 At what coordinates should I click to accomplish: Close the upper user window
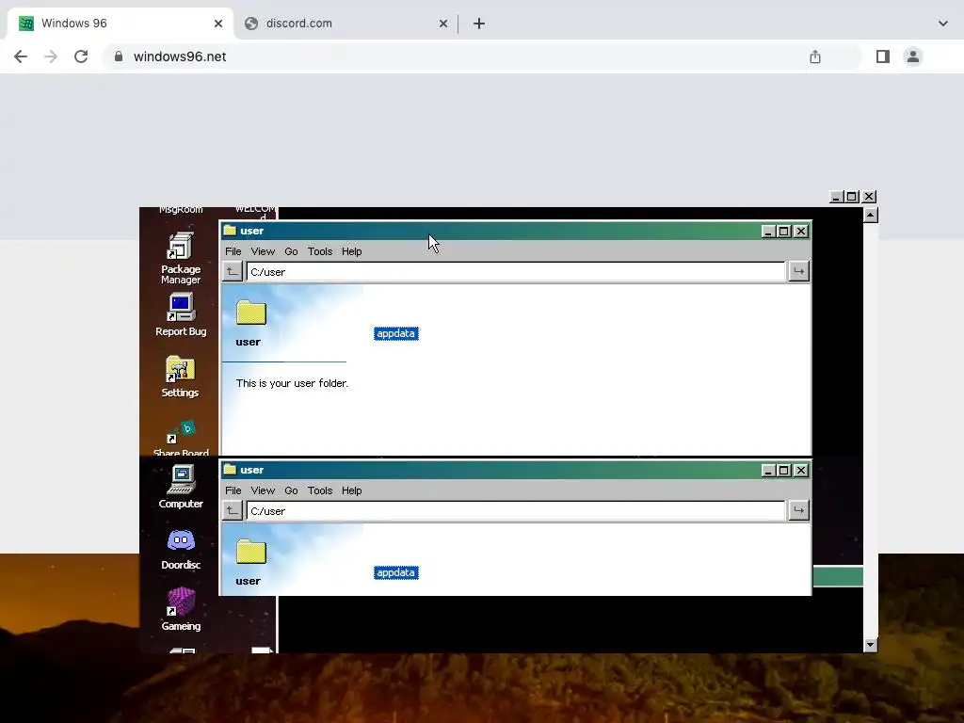[x=800, y=232]
